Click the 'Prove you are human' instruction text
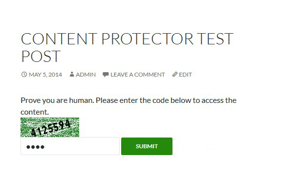Image resolution: width=300 pixels, height=178 pixels. pyautogui.click(x=129, y=106)
